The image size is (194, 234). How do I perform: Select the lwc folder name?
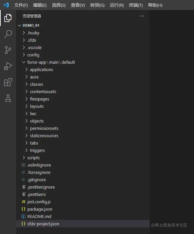tap(33, 114)
